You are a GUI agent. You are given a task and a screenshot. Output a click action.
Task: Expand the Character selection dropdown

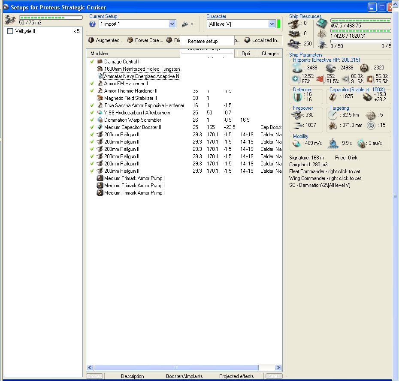271,24
